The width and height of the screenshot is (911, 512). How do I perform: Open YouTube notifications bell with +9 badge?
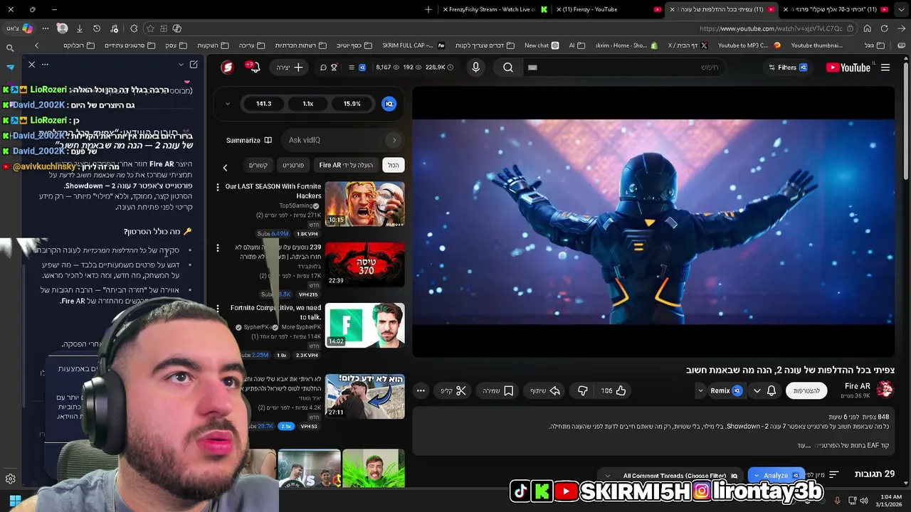pyautogui.click(x=253, y=68)
